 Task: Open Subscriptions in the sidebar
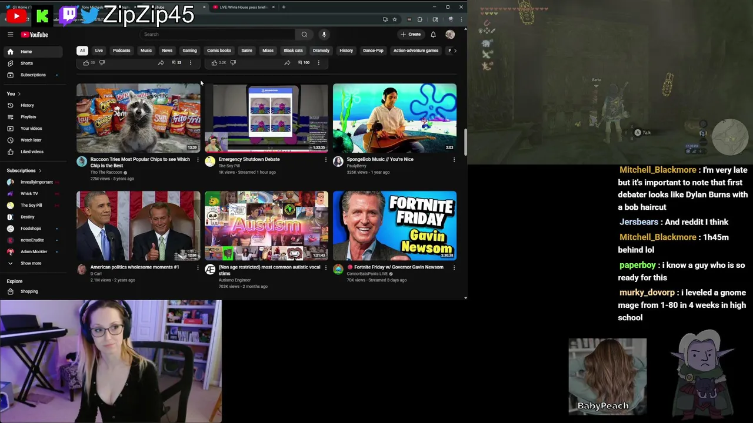(32, 75)
